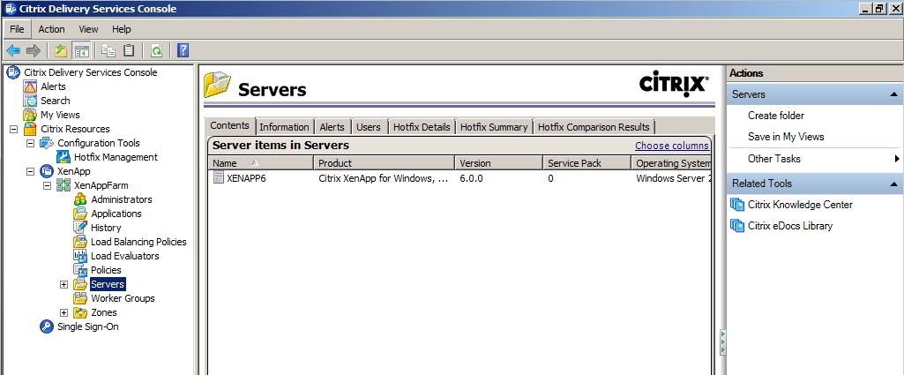Click the Forward arrow toolbar icon
This screenshot has width=904, height=375.
point(34,51)
